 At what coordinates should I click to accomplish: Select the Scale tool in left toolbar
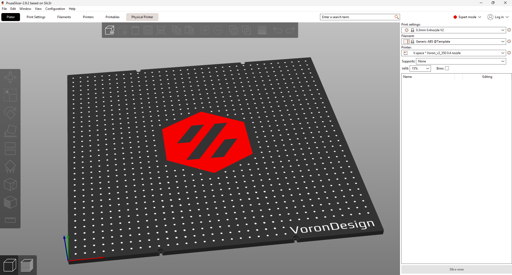[x=10, y=95]
